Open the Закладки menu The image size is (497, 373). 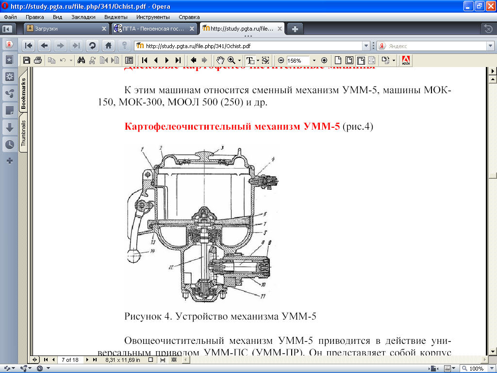tap(83, 17)
